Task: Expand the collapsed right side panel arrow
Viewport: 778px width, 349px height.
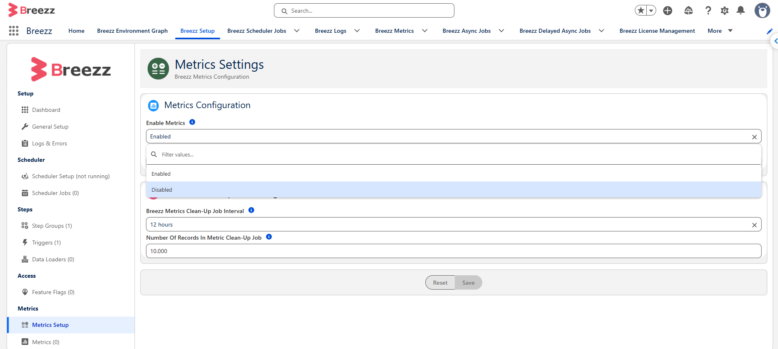Action: [x=774, y=41]
